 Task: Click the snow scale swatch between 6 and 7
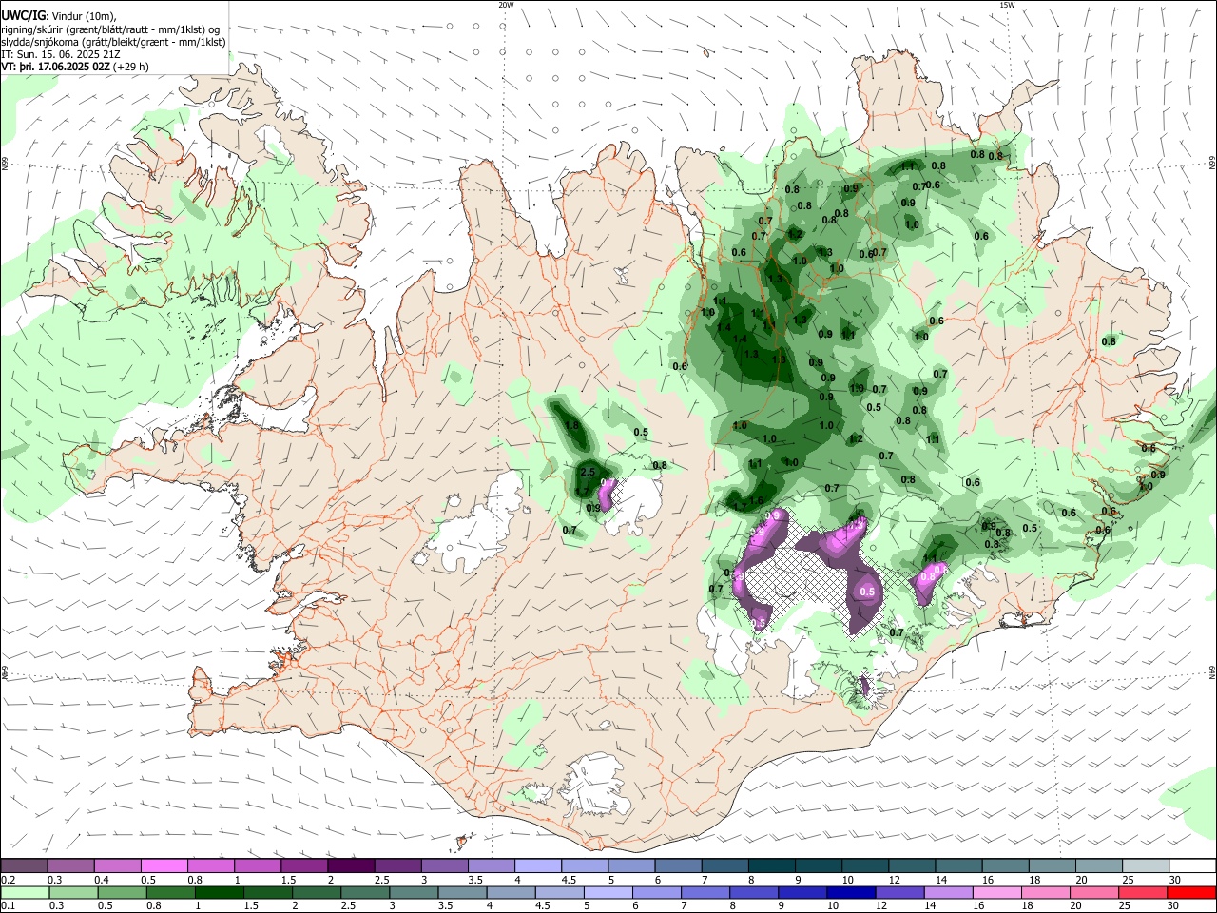coord(676,865)
